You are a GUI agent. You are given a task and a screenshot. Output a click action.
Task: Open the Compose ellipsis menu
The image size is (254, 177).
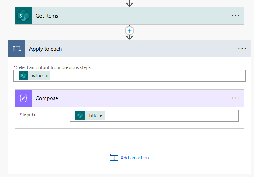[235, 98]
